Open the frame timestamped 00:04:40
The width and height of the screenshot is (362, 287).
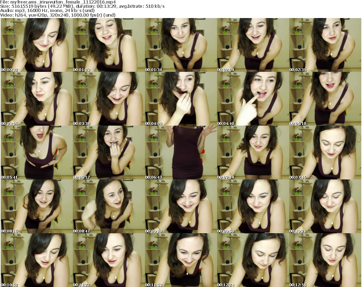coord(253,99)
